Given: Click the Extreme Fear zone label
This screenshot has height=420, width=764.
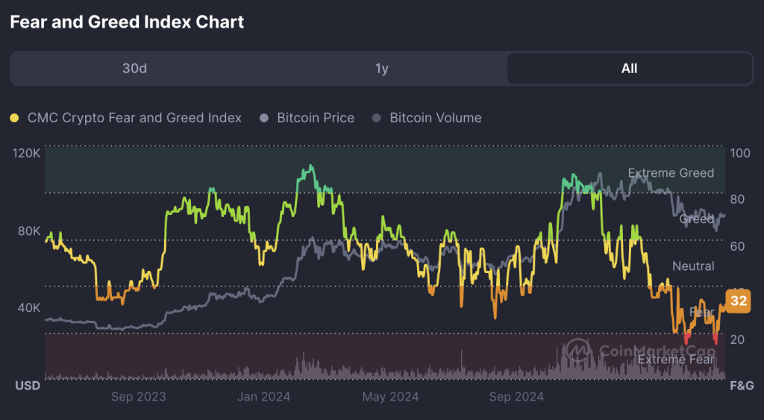Looking at the screenshot, I should [x=676, y=360].
